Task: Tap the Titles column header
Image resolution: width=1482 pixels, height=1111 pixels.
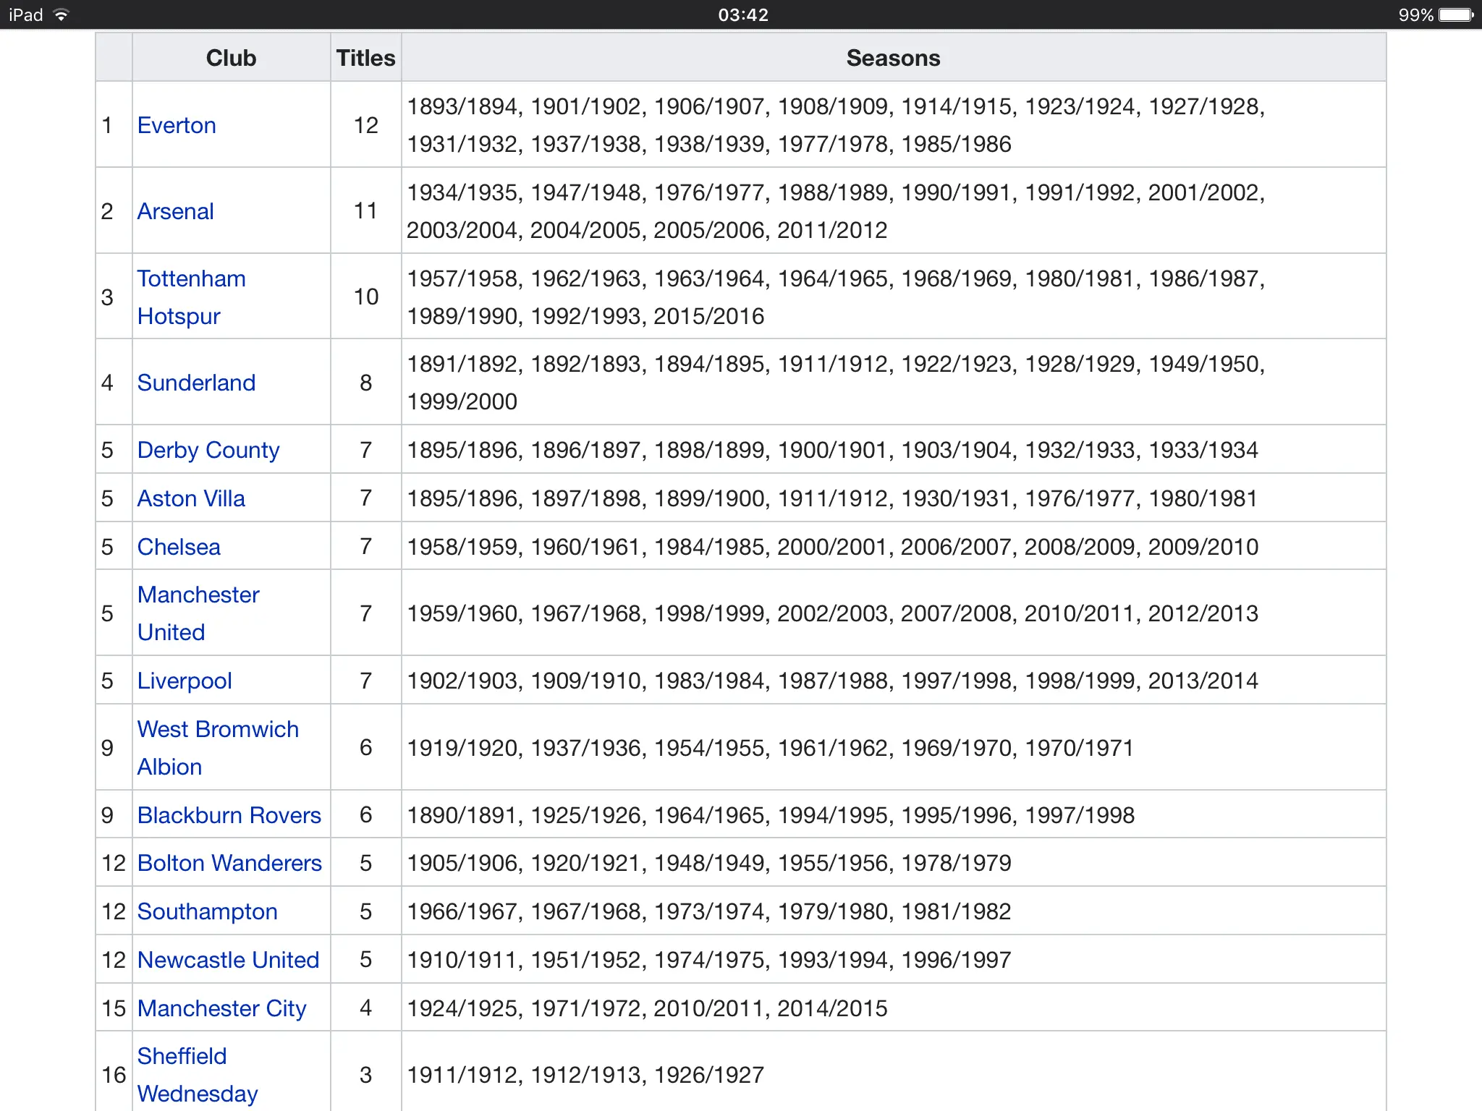Action: (x=365, y=58)
